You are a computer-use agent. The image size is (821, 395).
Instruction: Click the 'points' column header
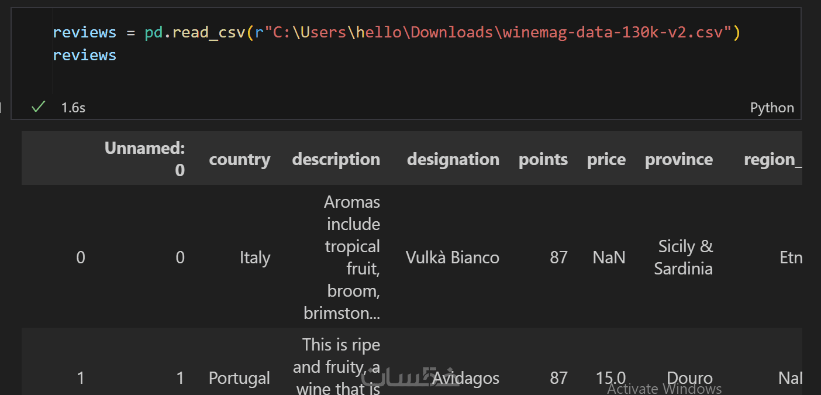(x=543, y=160)
